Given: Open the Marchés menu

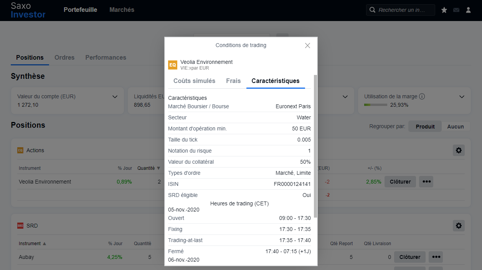Looking at the screenshot, I should 122,10.
